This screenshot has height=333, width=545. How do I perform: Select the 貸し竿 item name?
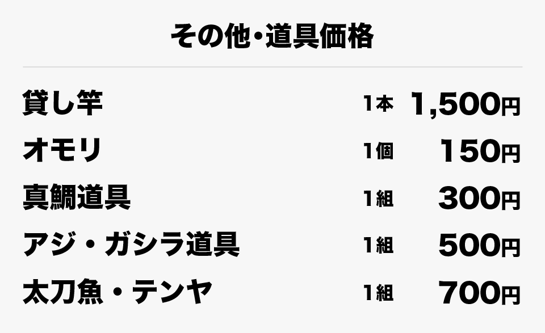click(62, 103)
